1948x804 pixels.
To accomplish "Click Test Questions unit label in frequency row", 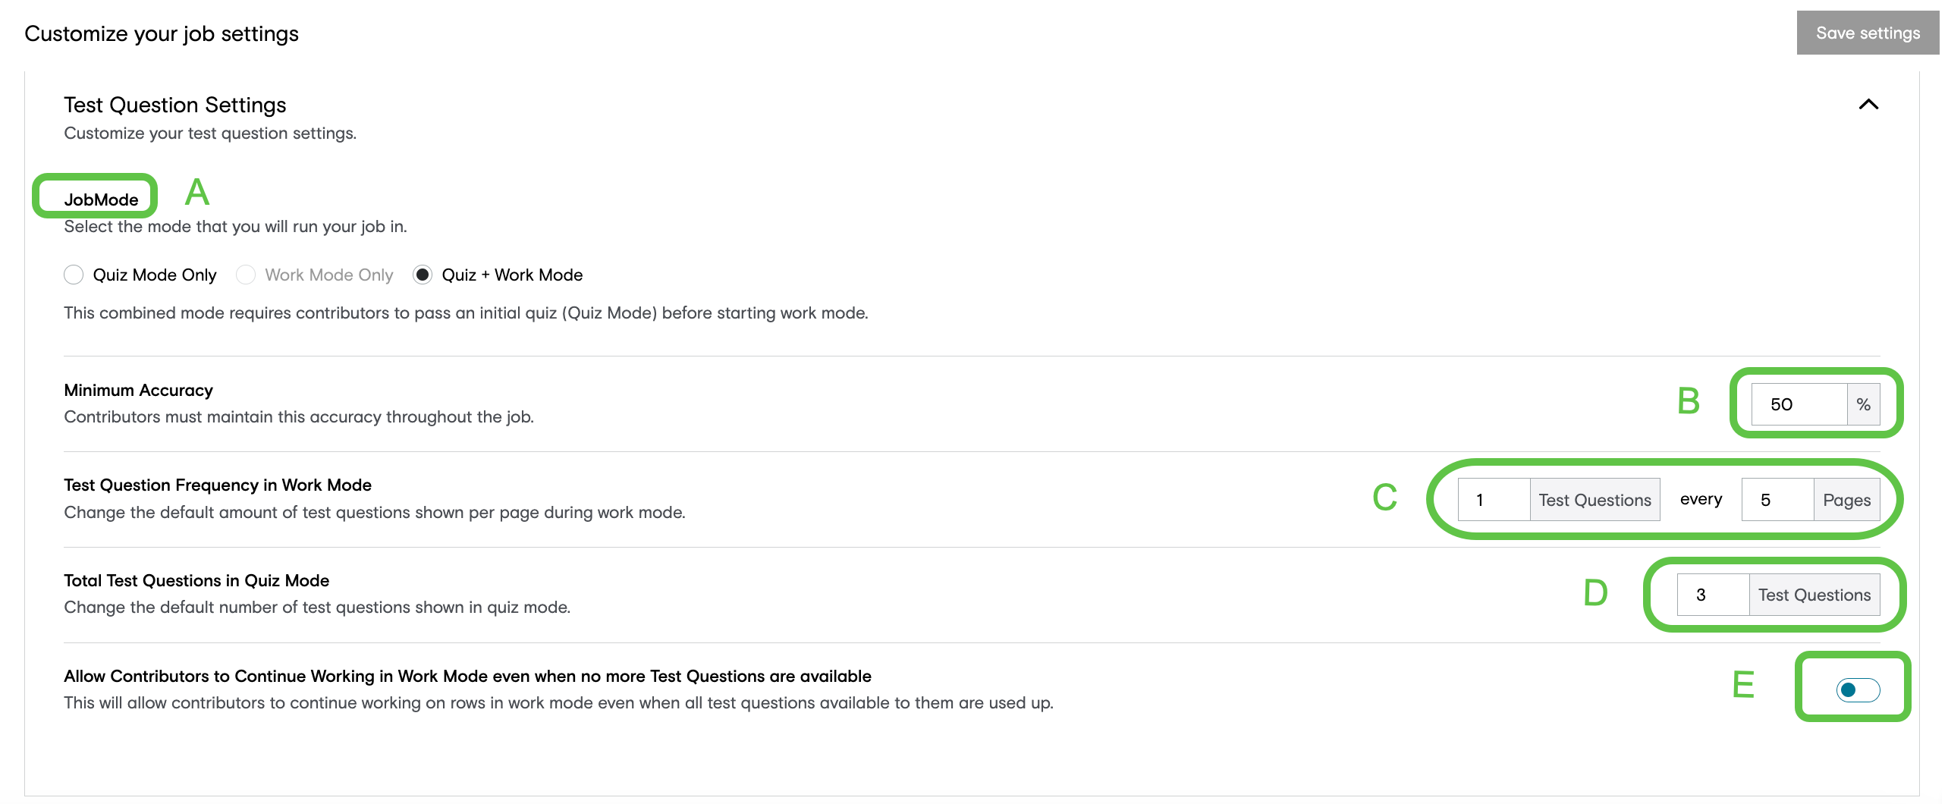I will (x=1595, y=500).
